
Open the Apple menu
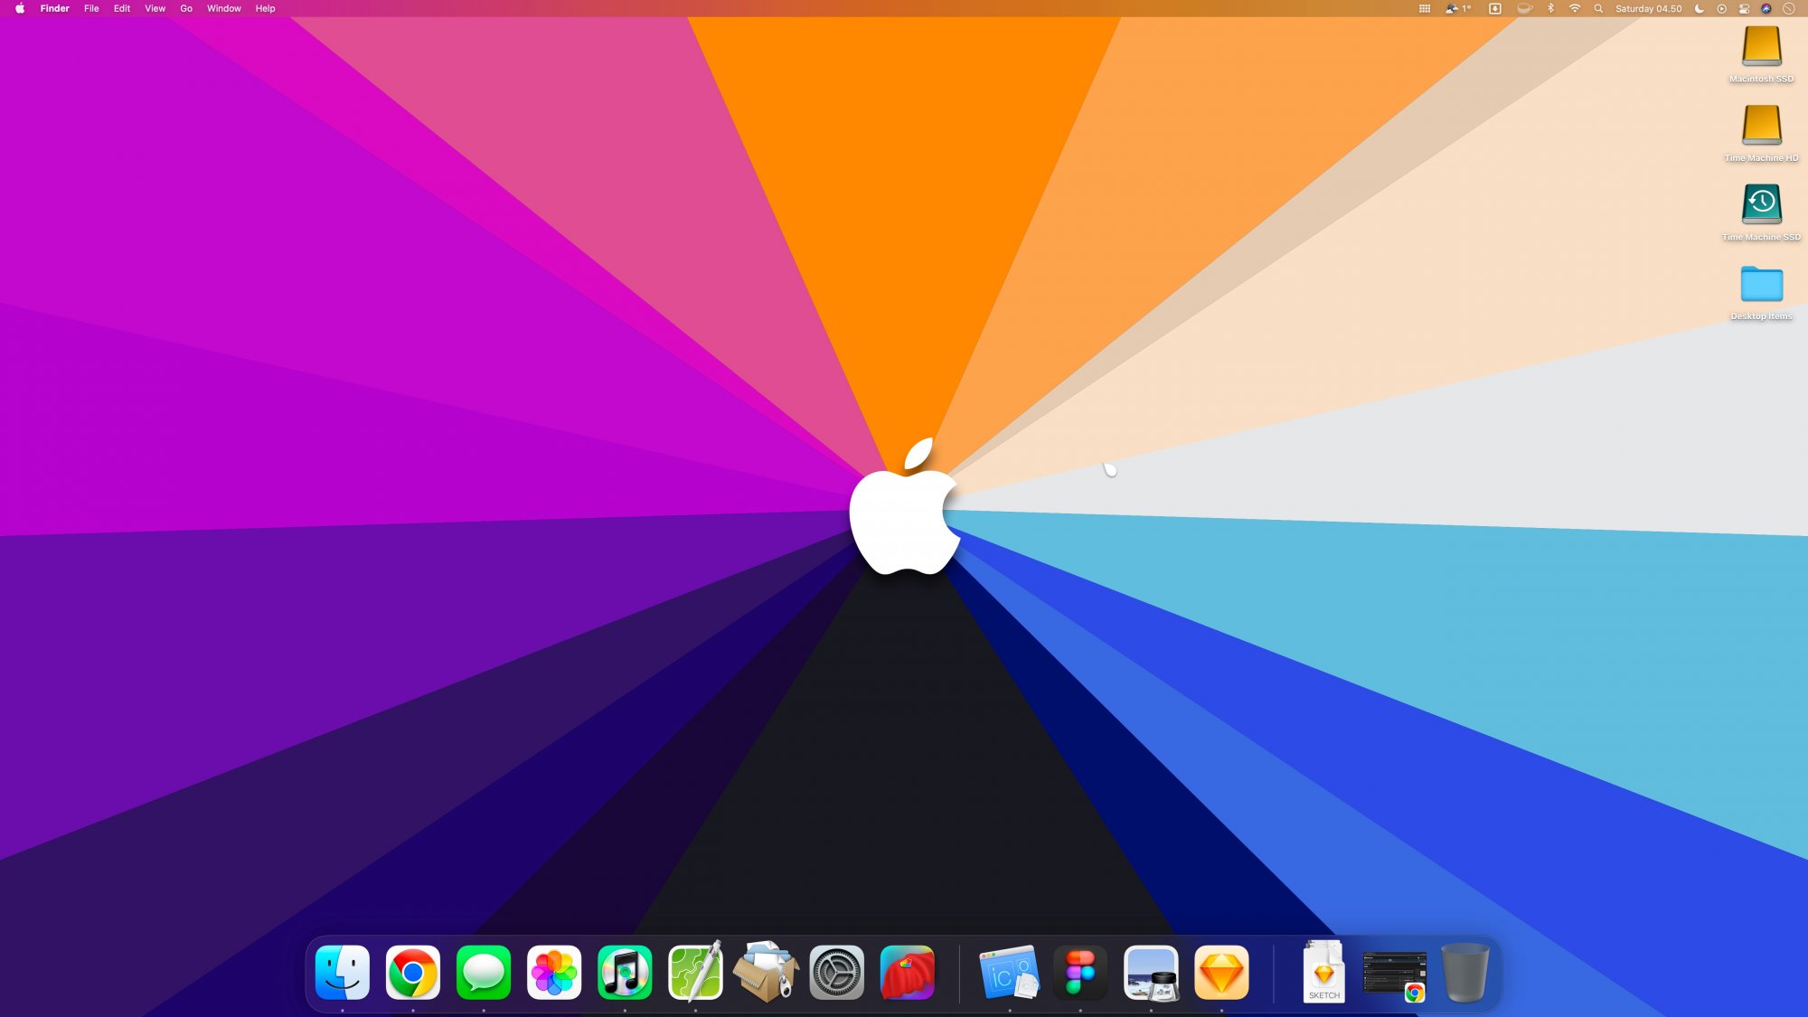pos(20,8)
